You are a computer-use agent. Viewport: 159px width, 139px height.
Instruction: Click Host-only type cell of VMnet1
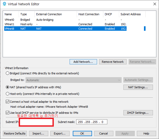tap(26, 24)
